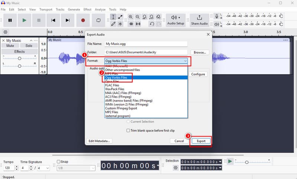This screenshot has width=297, height=179.
Task: Click the Stop transport button
Action: pos(39,20)
